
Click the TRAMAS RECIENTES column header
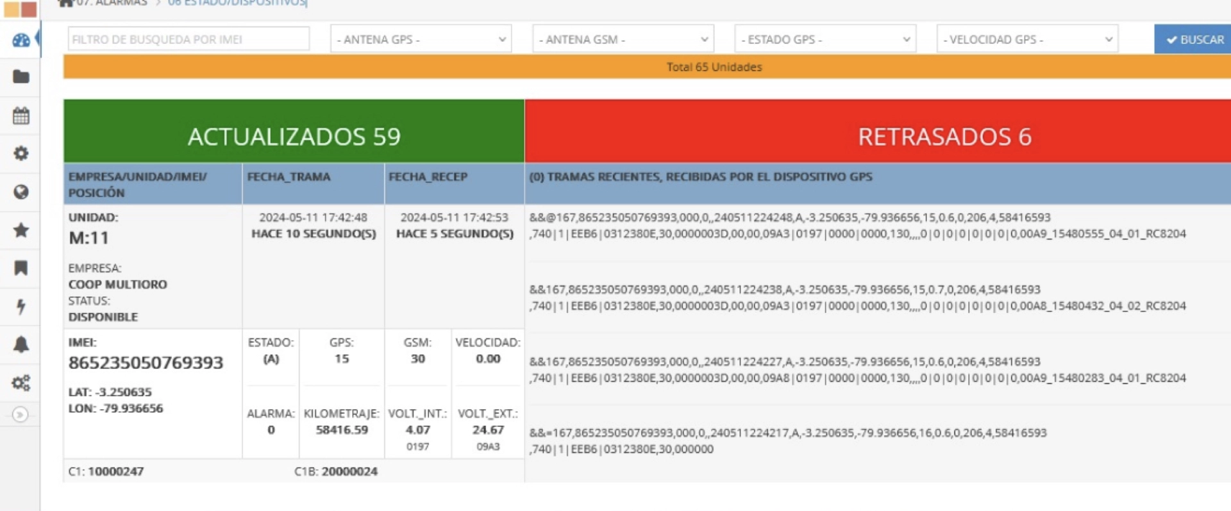tap(878, 185)
